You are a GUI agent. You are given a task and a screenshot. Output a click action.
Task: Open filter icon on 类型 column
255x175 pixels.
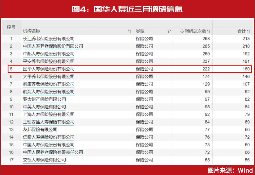coord(169,31)
